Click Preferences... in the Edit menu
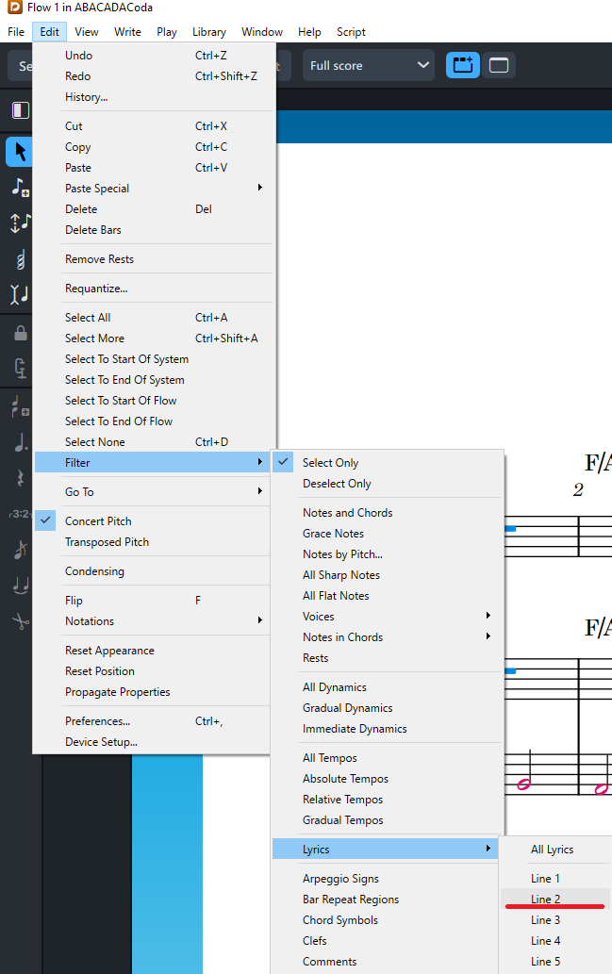Image resolution: width=612 pixels, height=974 pixels. (97, 721)
